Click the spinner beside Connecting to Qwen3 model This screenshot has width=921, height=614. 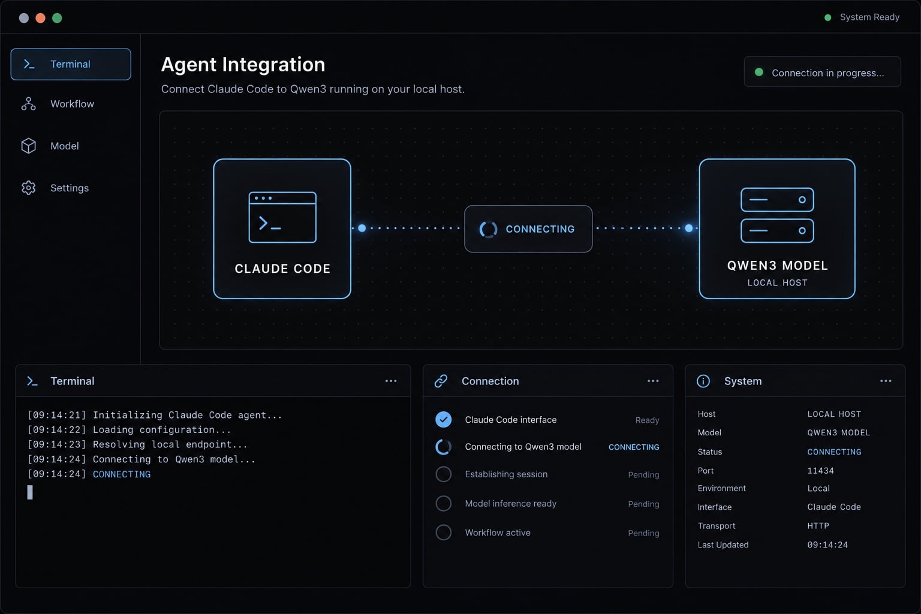443,447
